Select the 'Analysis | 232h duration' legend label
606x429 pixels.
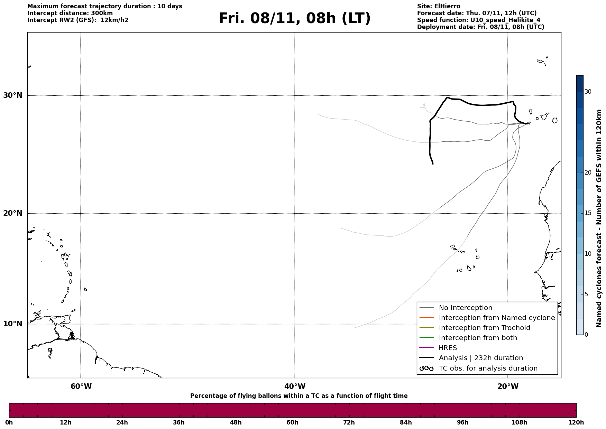pyautogui.click(x=481, y=358)
